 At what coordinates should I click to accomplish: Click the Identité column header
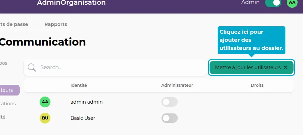(x=79, y=85)
